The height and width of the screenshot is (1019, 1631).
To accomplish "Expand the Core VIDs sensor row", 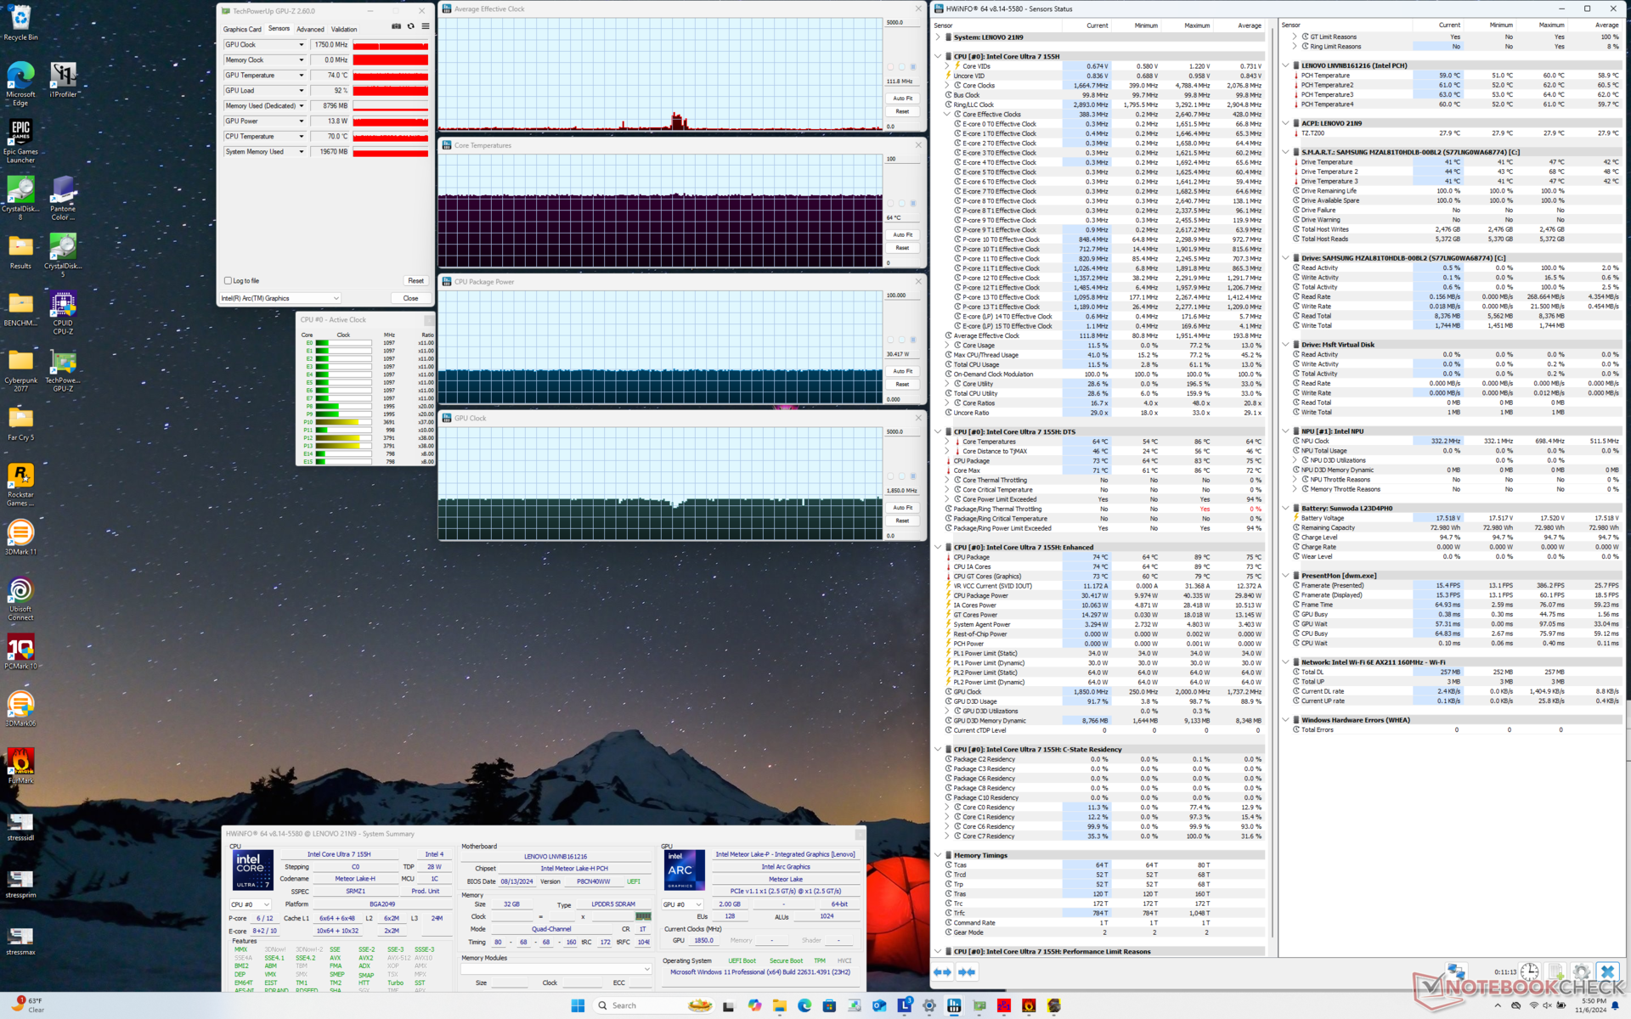I will (x=947, y=66).
